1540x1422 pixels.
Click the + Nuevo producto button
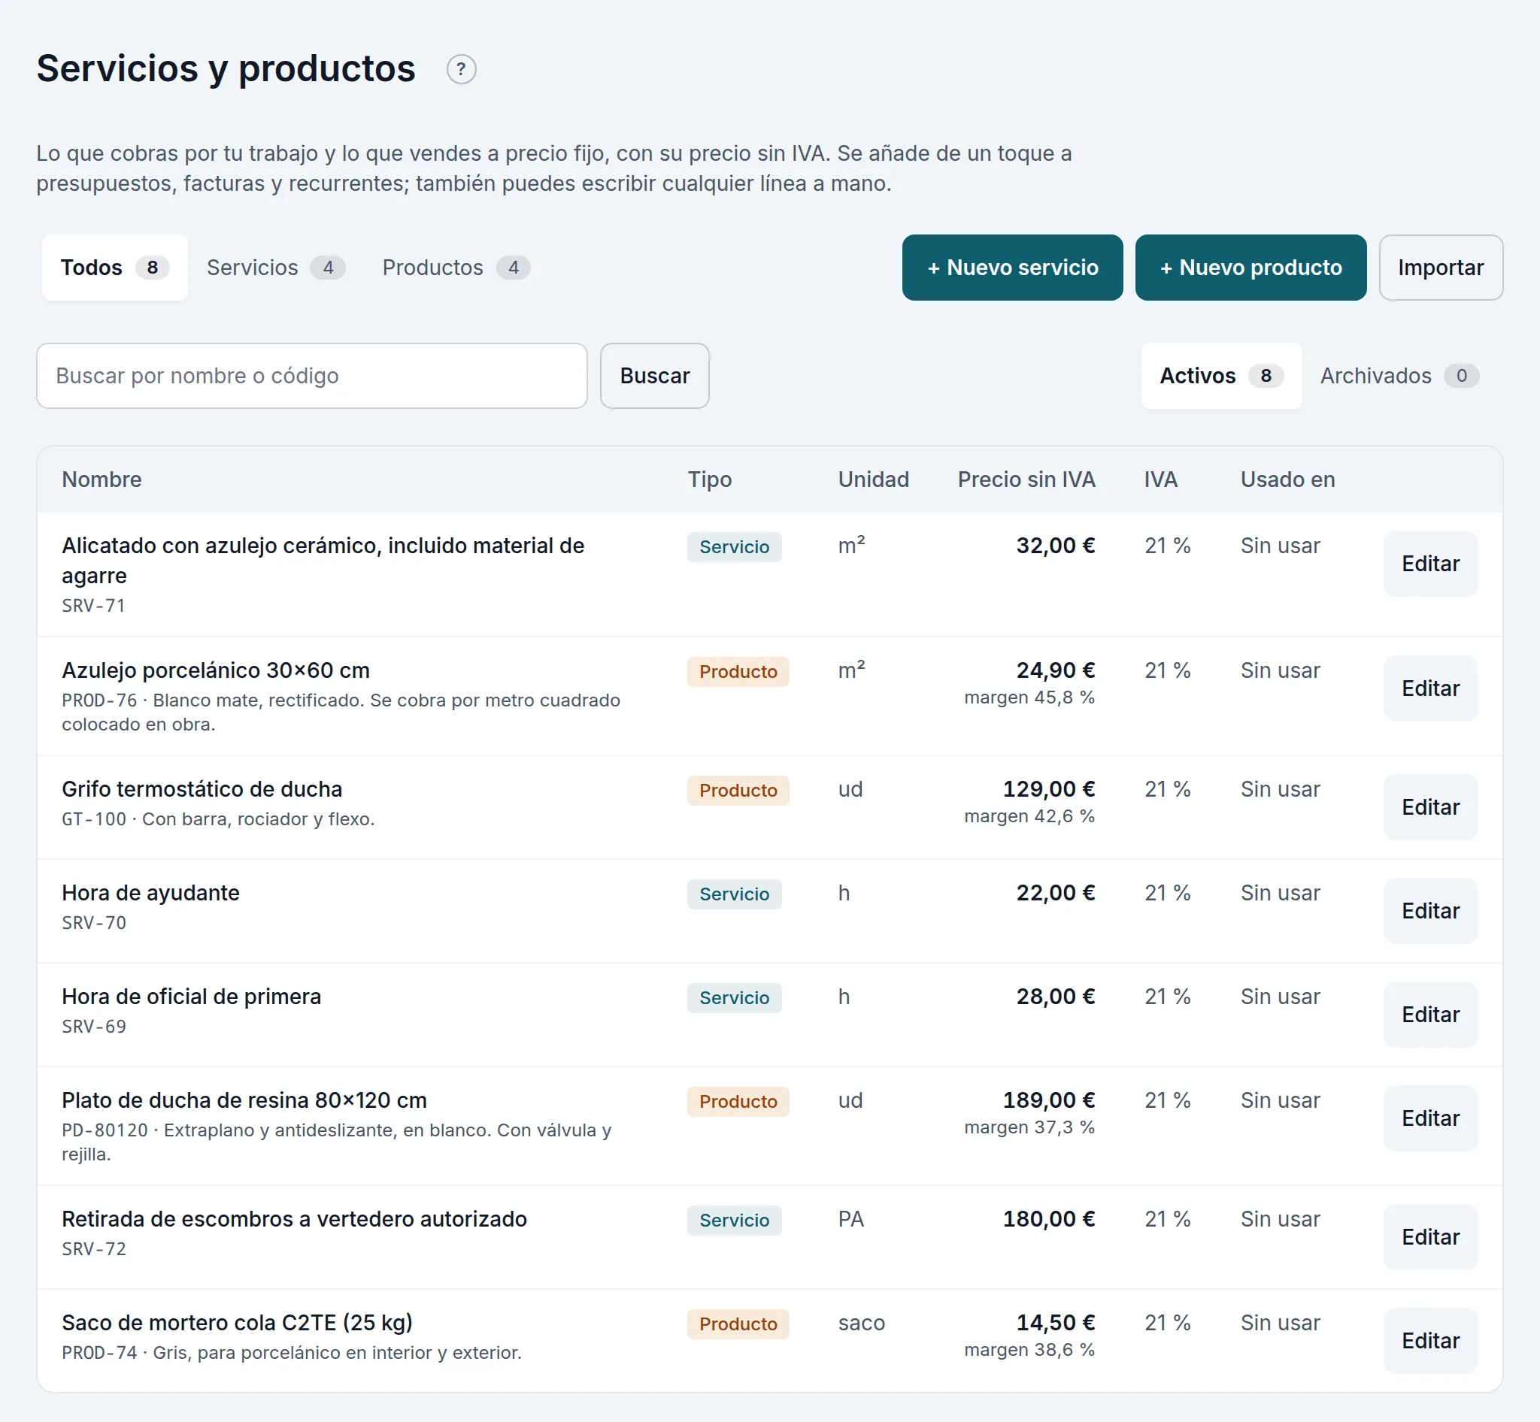(1250, 267)
